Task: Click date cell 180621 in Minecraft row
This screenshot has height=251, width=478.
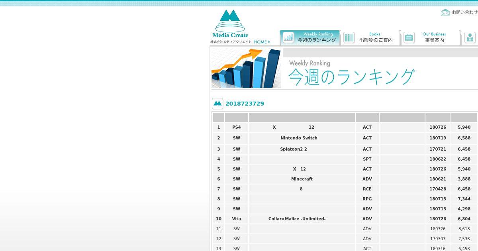Action: (x=438, y=179)
